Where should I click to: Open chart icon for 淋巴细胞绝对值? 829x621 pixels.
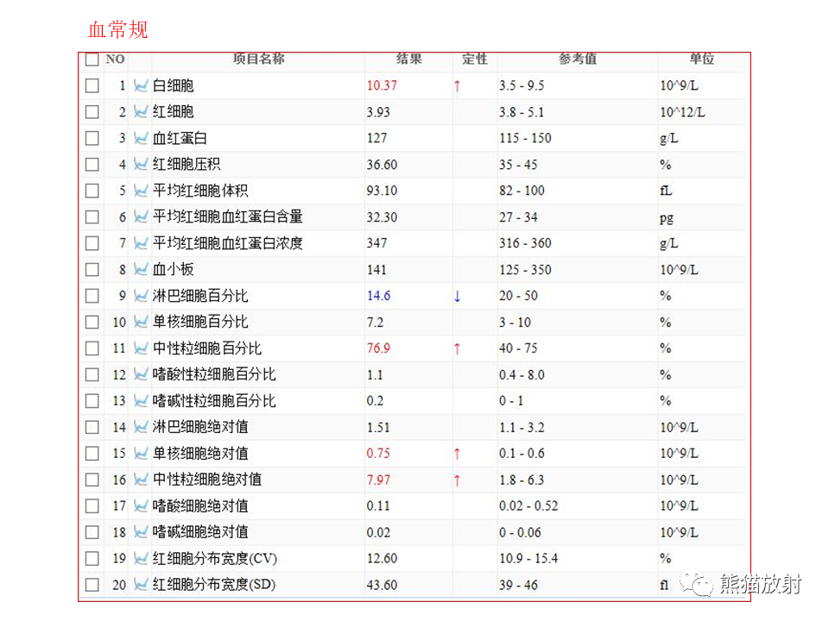click(140, 427)
